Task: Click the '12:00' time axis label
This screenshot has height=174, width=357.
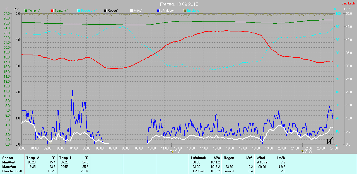Action: [x=178, y=148]
